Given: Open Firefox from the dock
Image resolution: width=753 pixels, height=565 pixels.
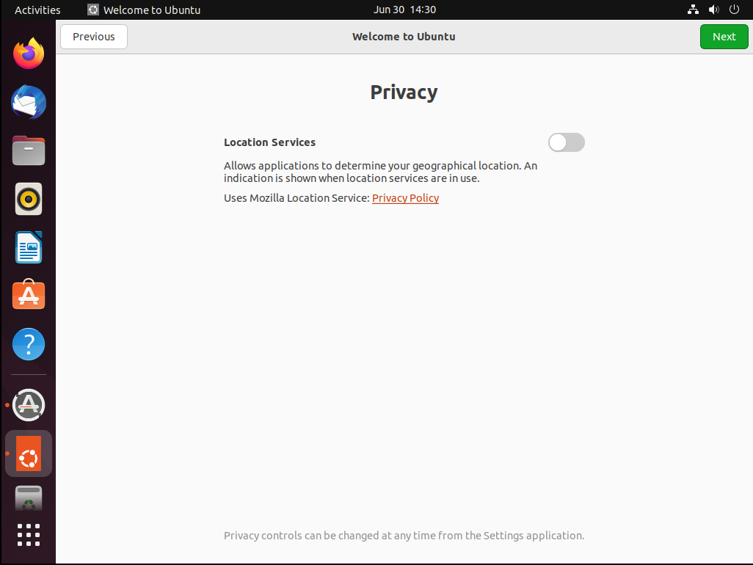Looking at the screenshot, I should (29, 54).
